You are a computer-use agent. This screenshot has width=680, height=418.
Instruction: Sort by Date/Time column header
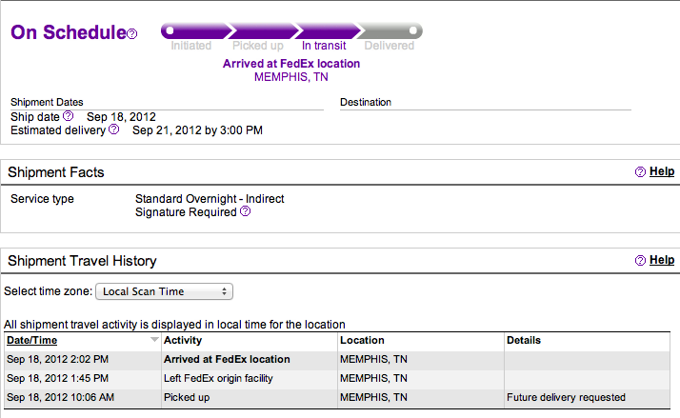click(32, 340)
